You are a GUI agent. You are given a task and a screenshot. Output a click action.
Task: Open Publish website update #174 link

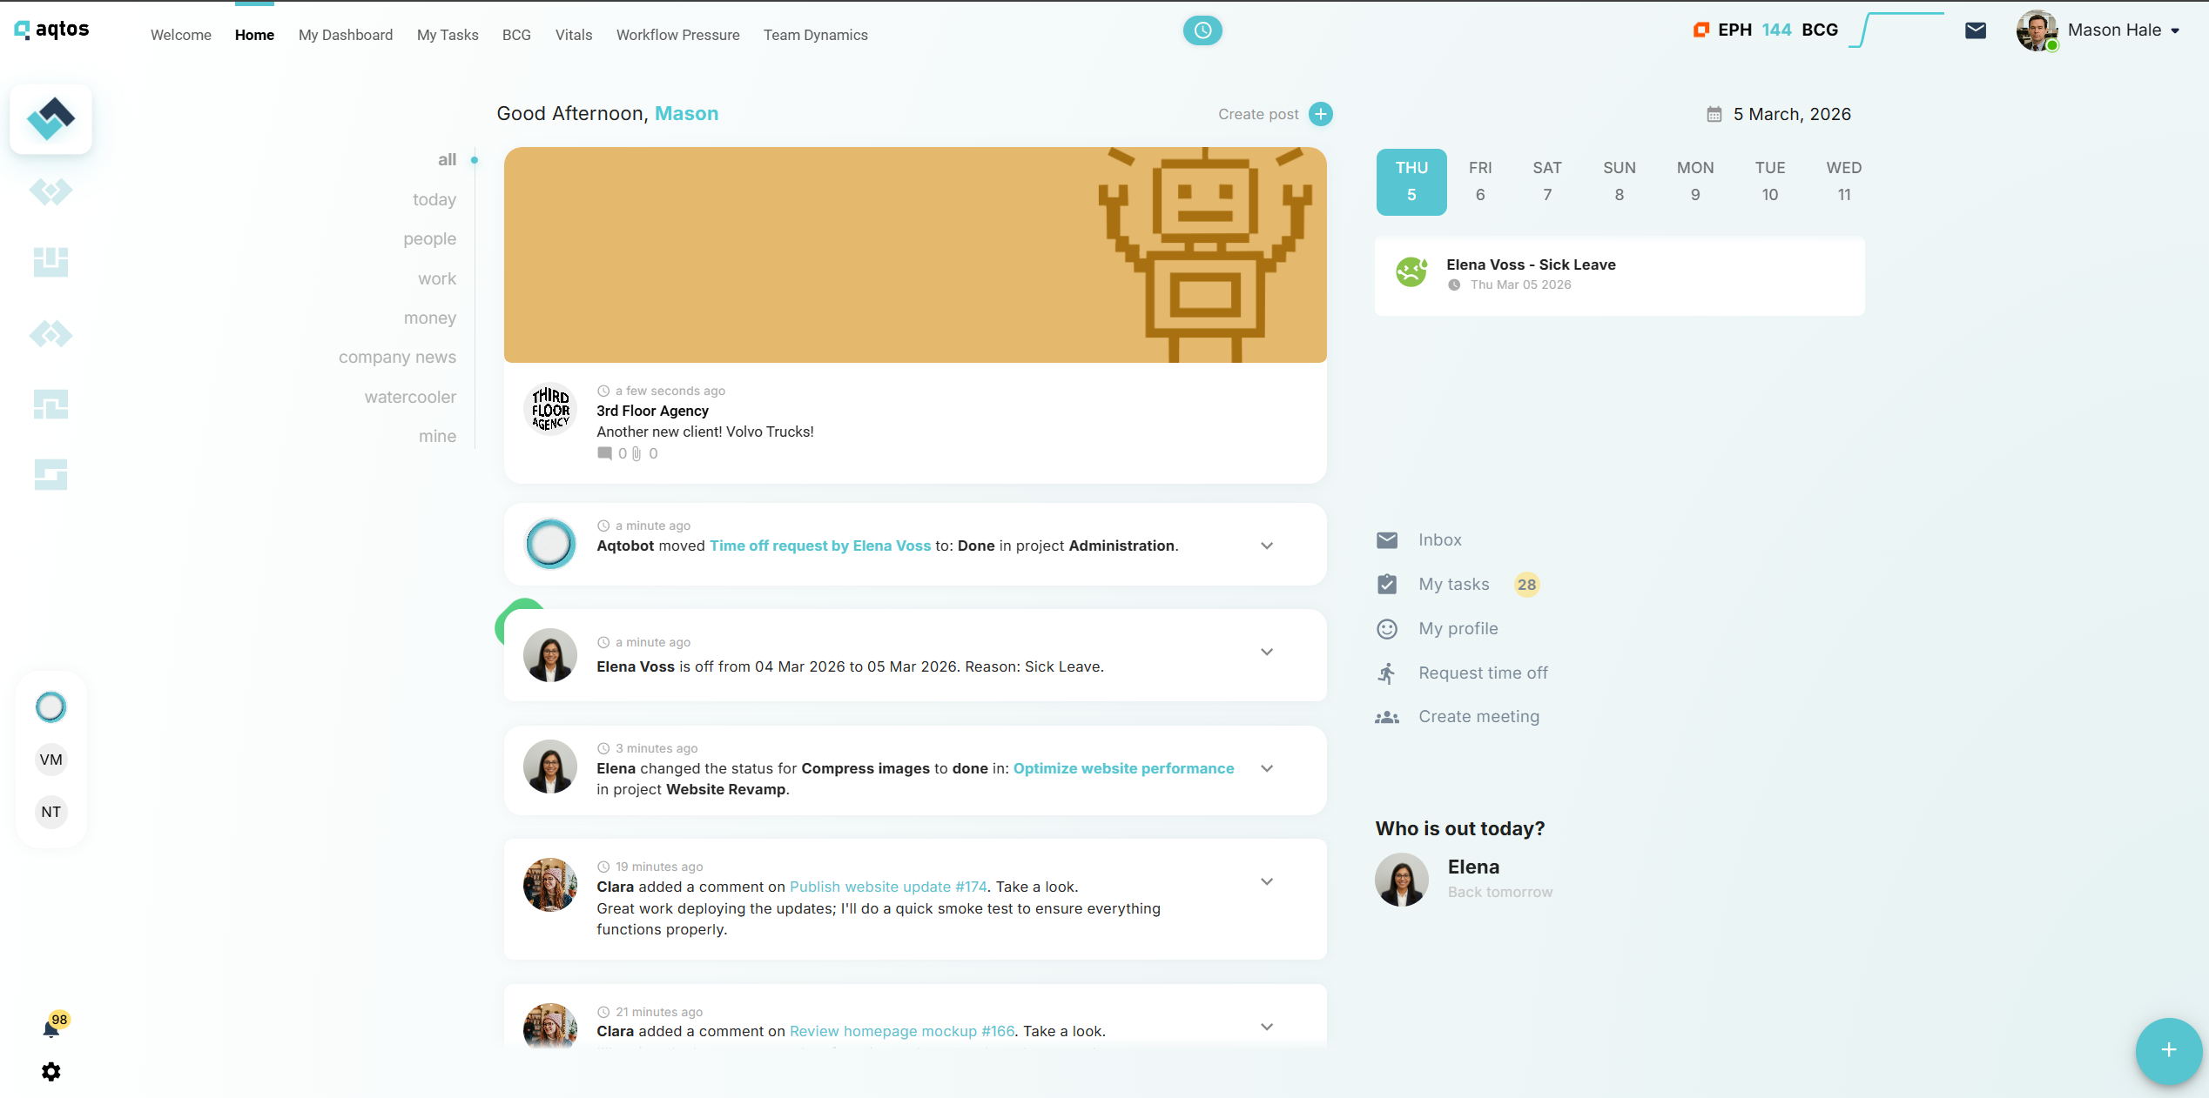[x=888, y=887]
